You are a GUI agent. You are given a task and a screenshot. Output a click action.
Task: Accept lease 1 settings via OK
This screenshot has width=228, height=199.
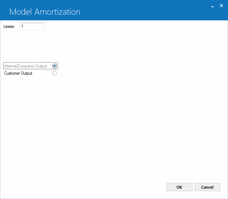(179, 187)
